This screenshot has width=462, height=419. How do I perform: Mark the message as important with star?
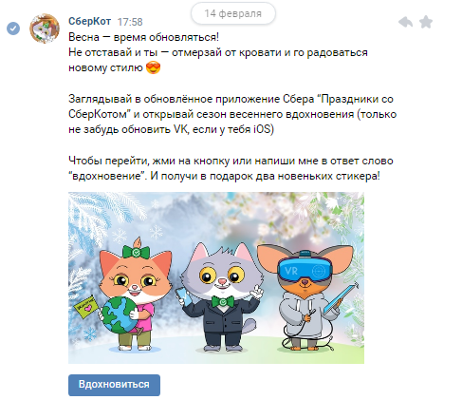(x=426, y=22)
